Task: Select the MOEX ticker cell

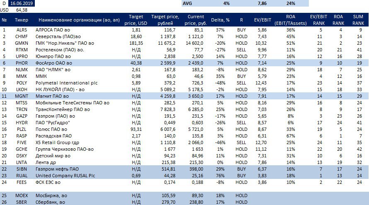Action: [x=22, y=195]
